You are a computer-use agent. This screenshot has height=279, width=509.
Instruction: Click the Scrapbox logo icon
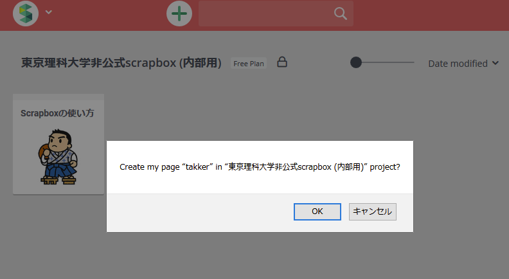pos(26,14)
